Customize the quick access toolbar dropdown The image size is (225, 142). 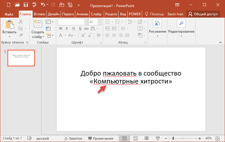click(79, 5)
